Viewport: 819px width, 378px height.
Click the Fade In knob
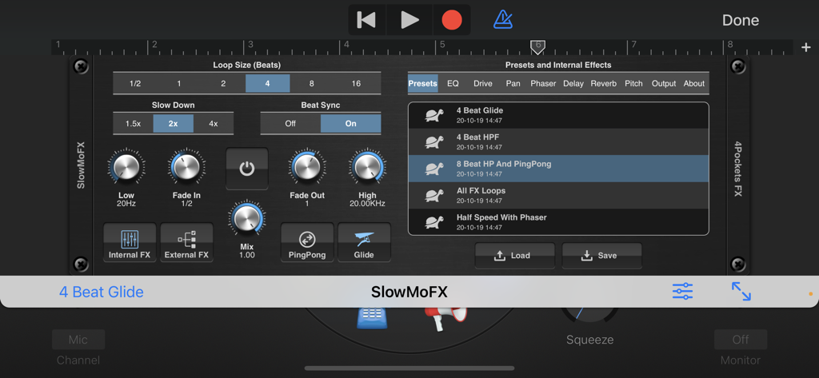click(x=186, y=167)
